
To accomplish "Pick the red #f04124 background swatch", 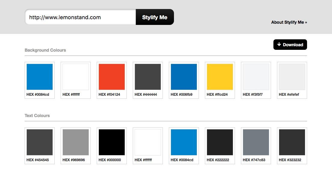I will [112, 77].
